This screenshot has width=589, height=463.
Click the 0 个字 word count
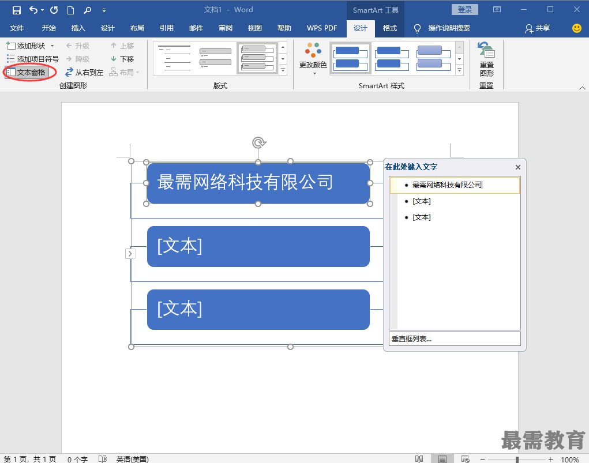[77, 459]
